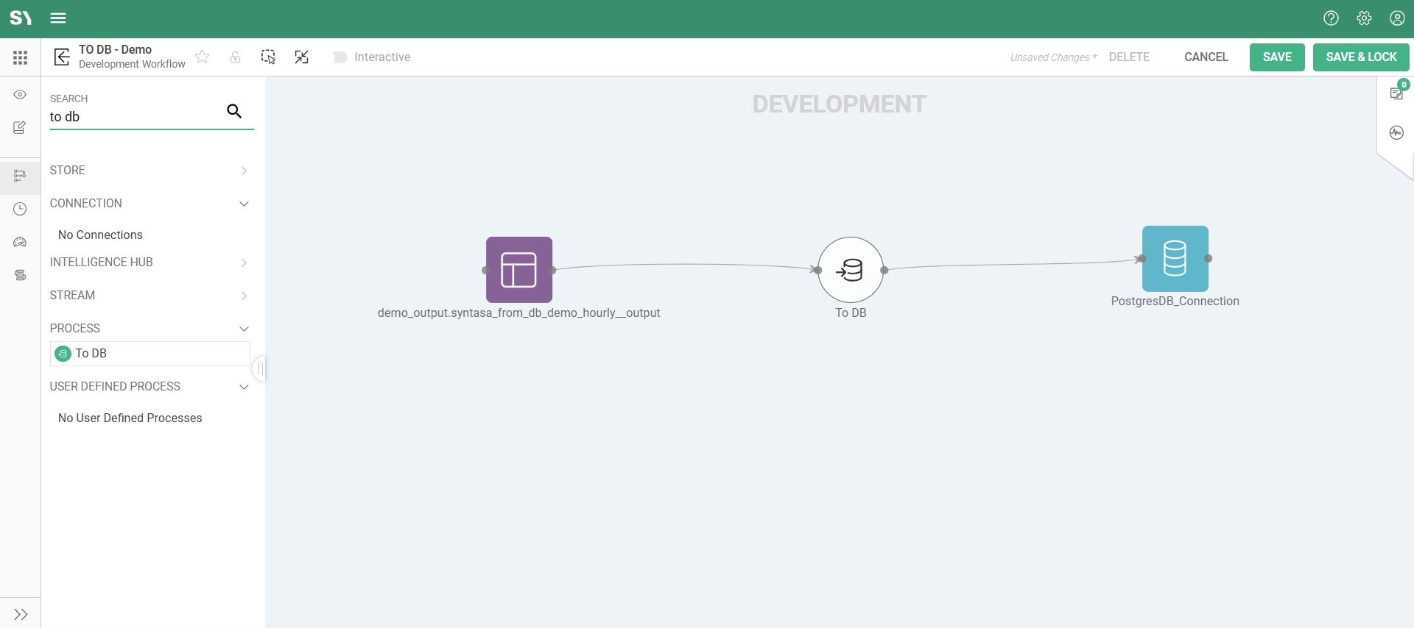Open the help question mark icon
1414x628 pixels.
tap(1331, 18)
